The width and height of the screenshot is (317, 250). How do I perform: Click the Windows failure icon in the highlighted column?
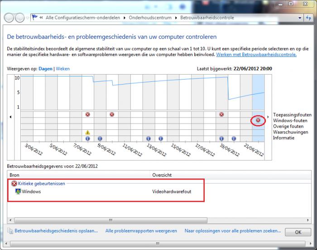pos(258,120)
